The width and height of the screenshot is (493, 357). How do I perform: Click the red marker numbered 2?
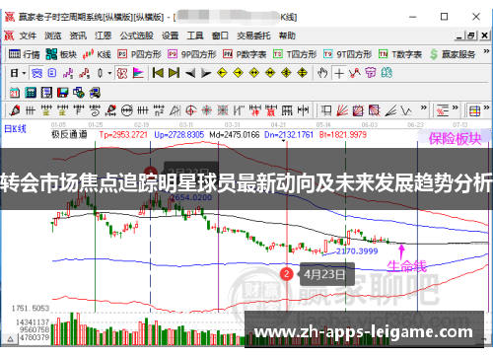[286, 274]
